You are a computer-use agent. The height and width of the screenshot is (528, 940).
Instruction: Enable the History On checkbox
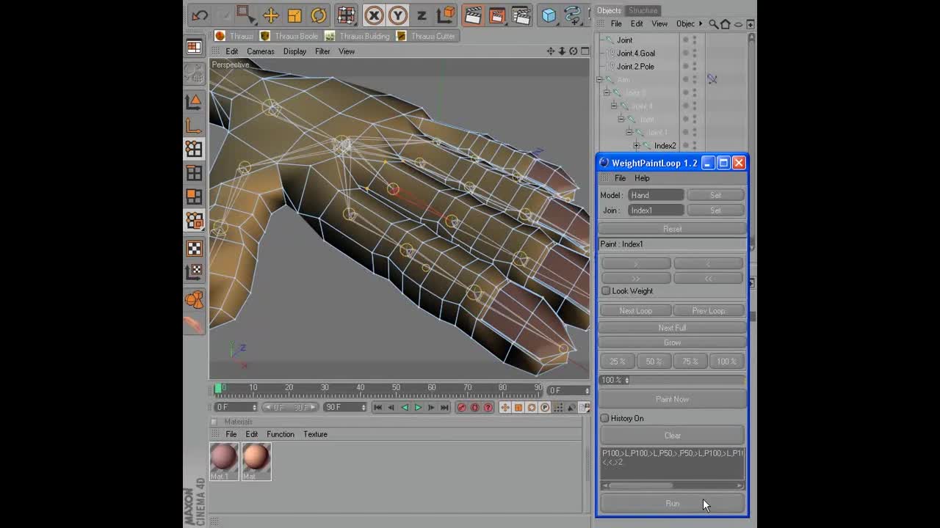click(604, 418)
